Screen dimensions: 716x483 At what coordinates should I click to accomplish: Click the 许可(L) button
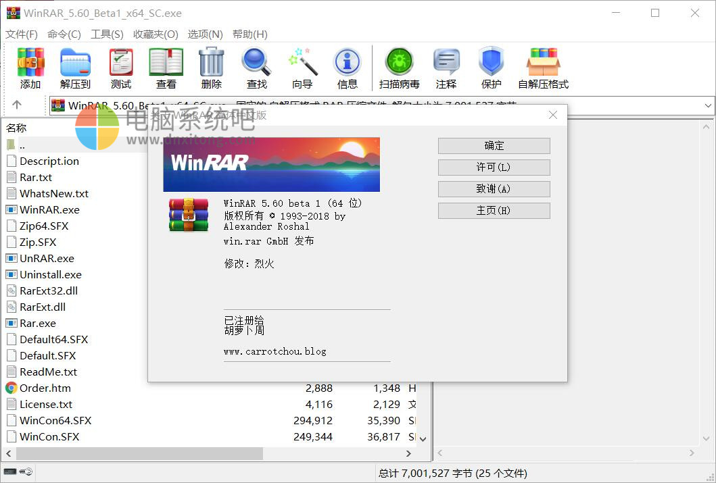click(494, 168)
